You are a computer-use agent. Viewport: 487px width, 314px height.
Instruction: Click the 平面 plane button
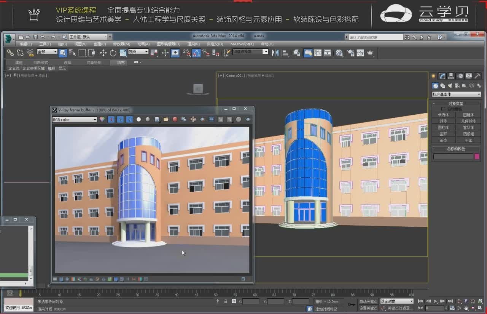click(469, 141)
